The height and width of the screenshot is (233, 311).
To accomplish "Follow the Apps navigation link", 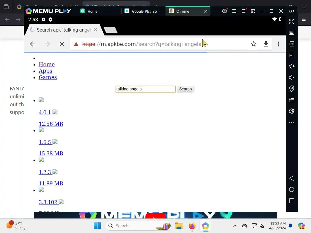I will point(46,71).
